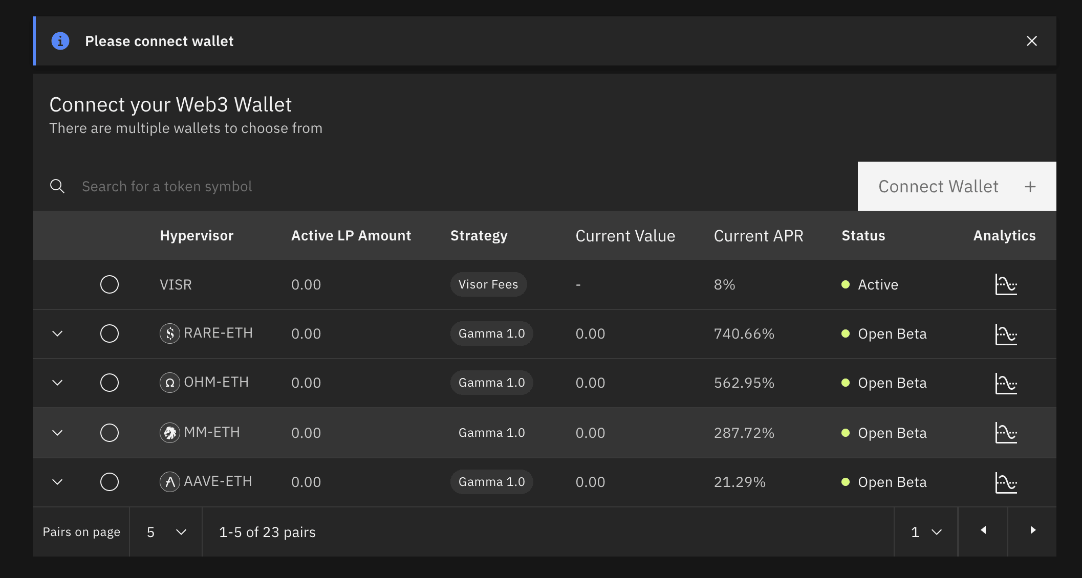Go to previous page of pairs
Viewport: 1082px width, 578px height.
[983, 530]
